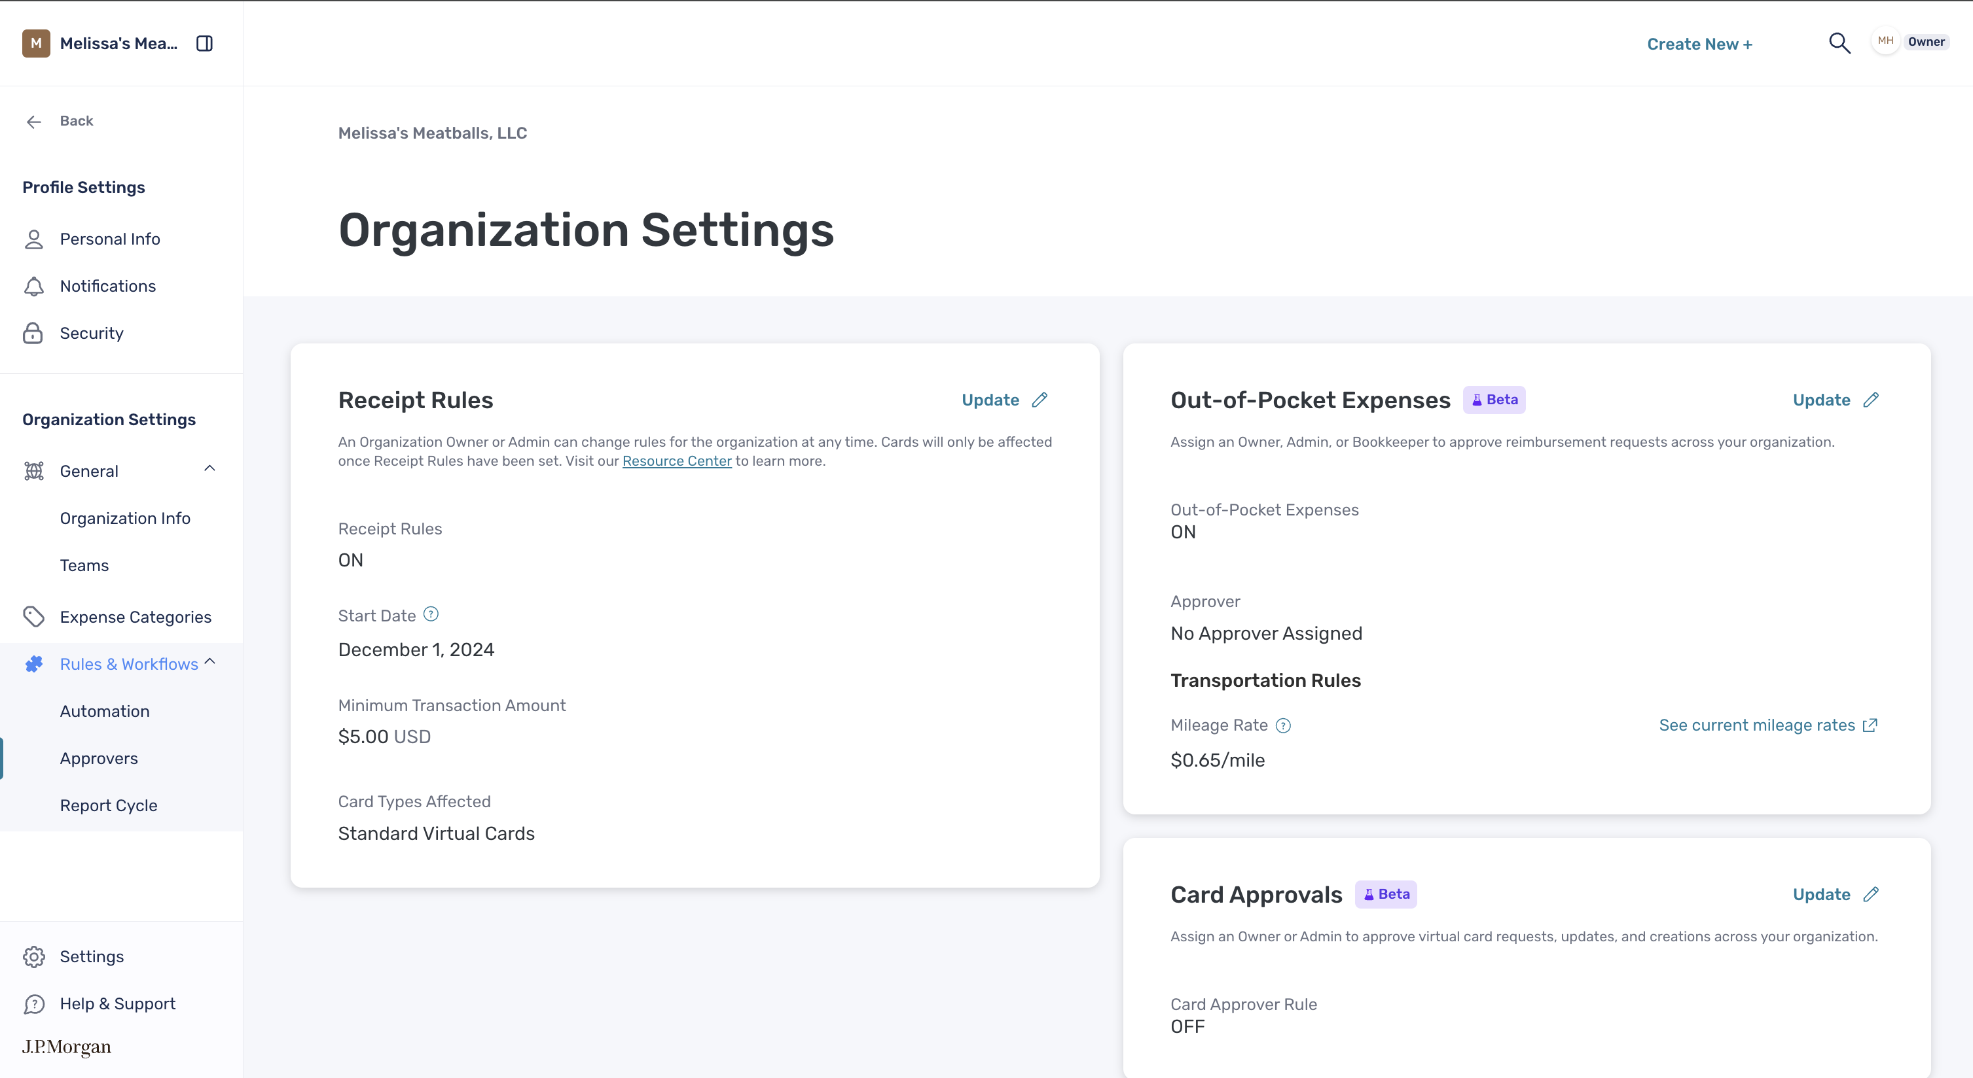The image size is (1973, 1078).
Task: Click the sidebar collapse panel icon
Action: pyautogui.click(x=204, y=44)
